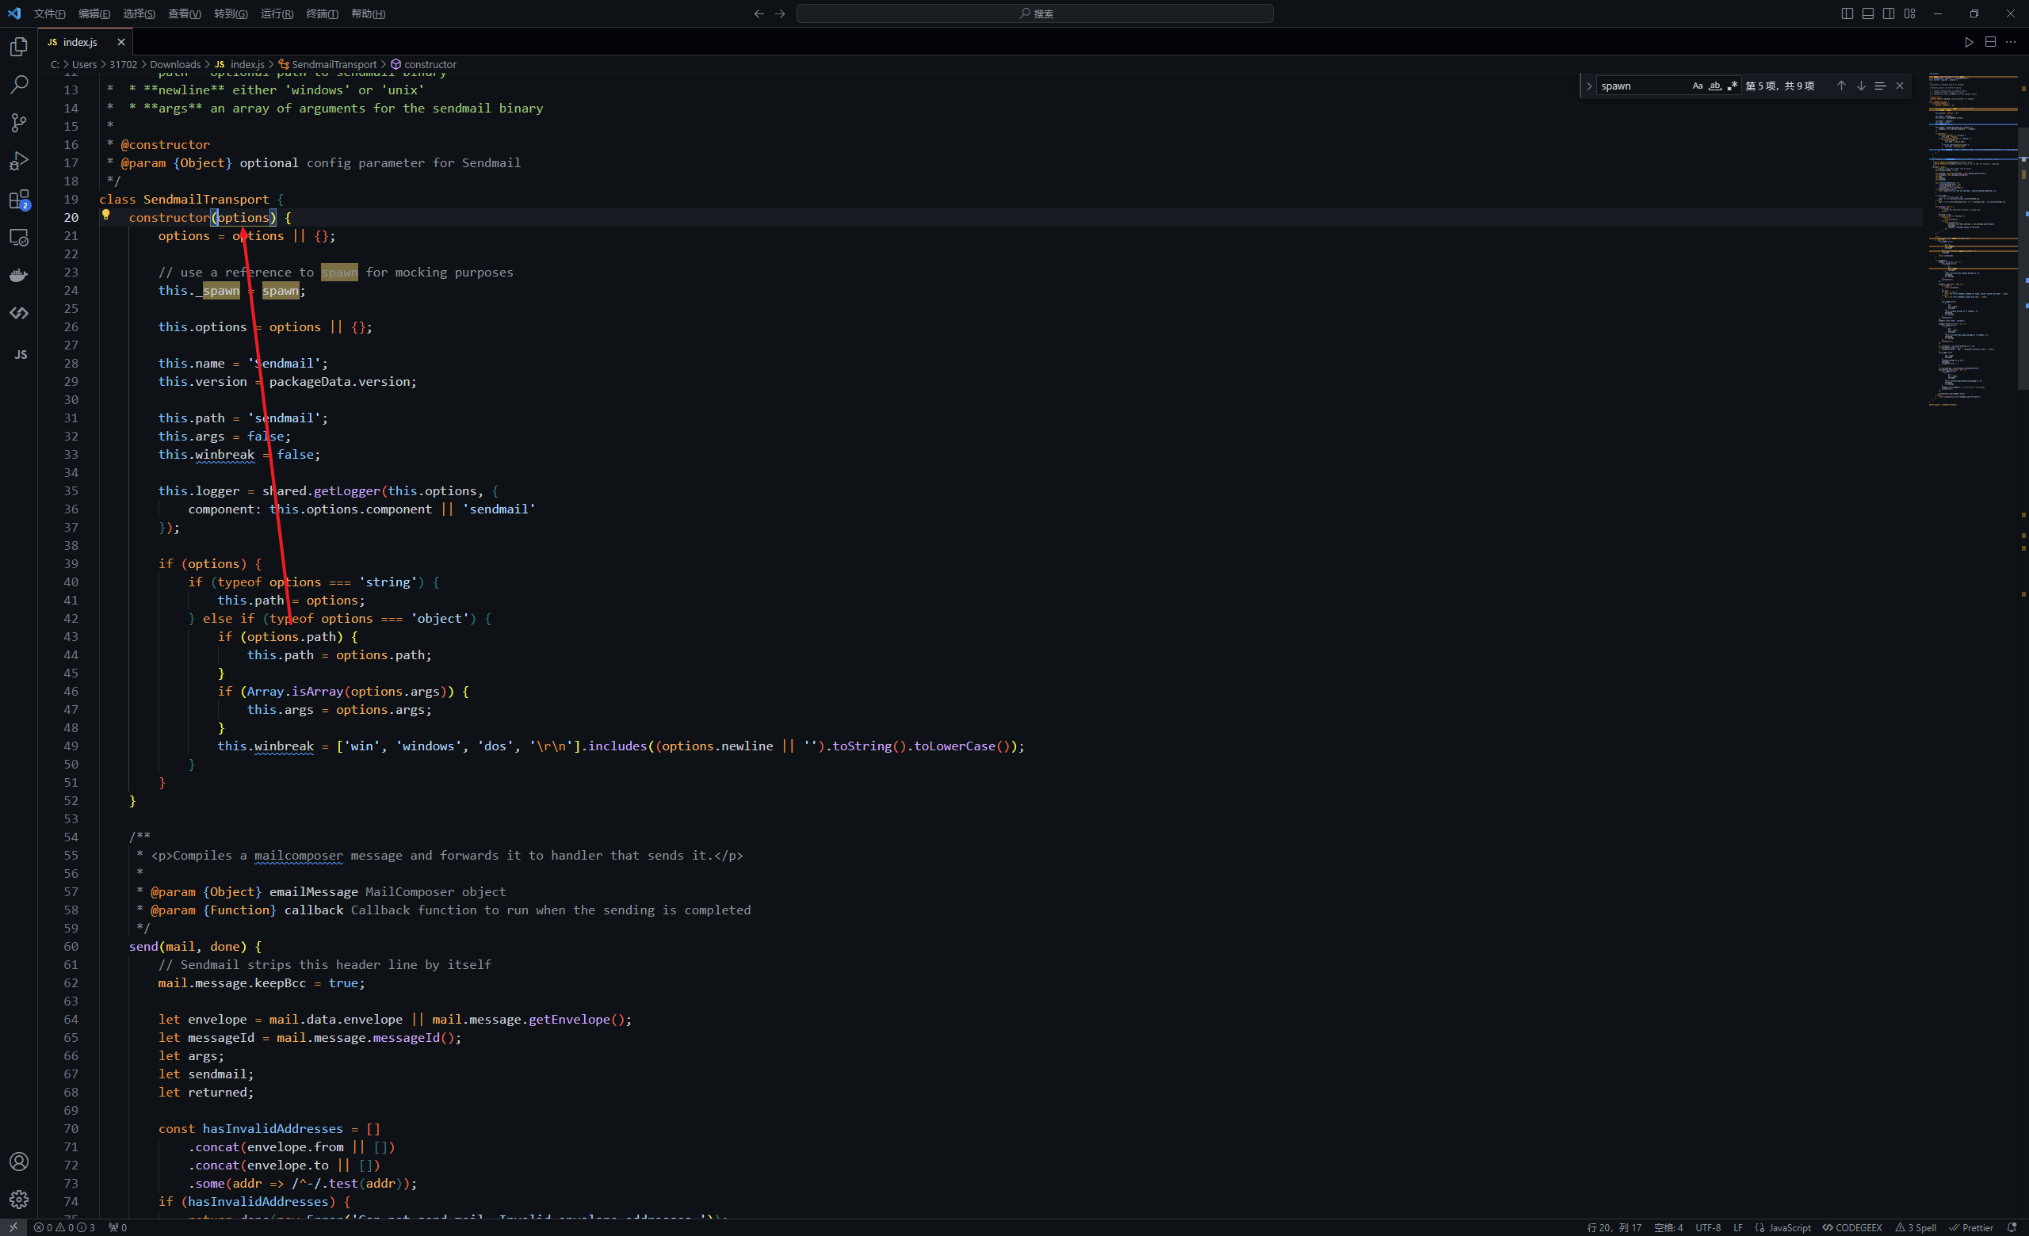Navigate back with the title bar arrow
The height and width of the screenshot is (1236, 2029).
point(759,13)
